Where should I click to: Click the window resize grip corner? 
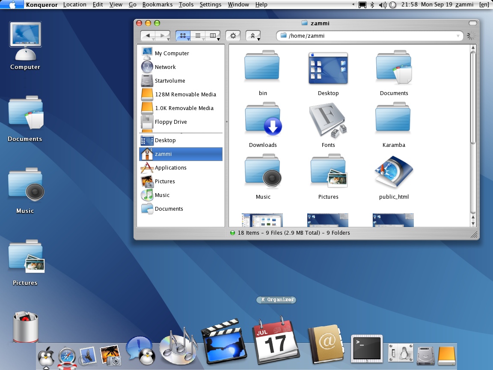[x=474, y=235]
